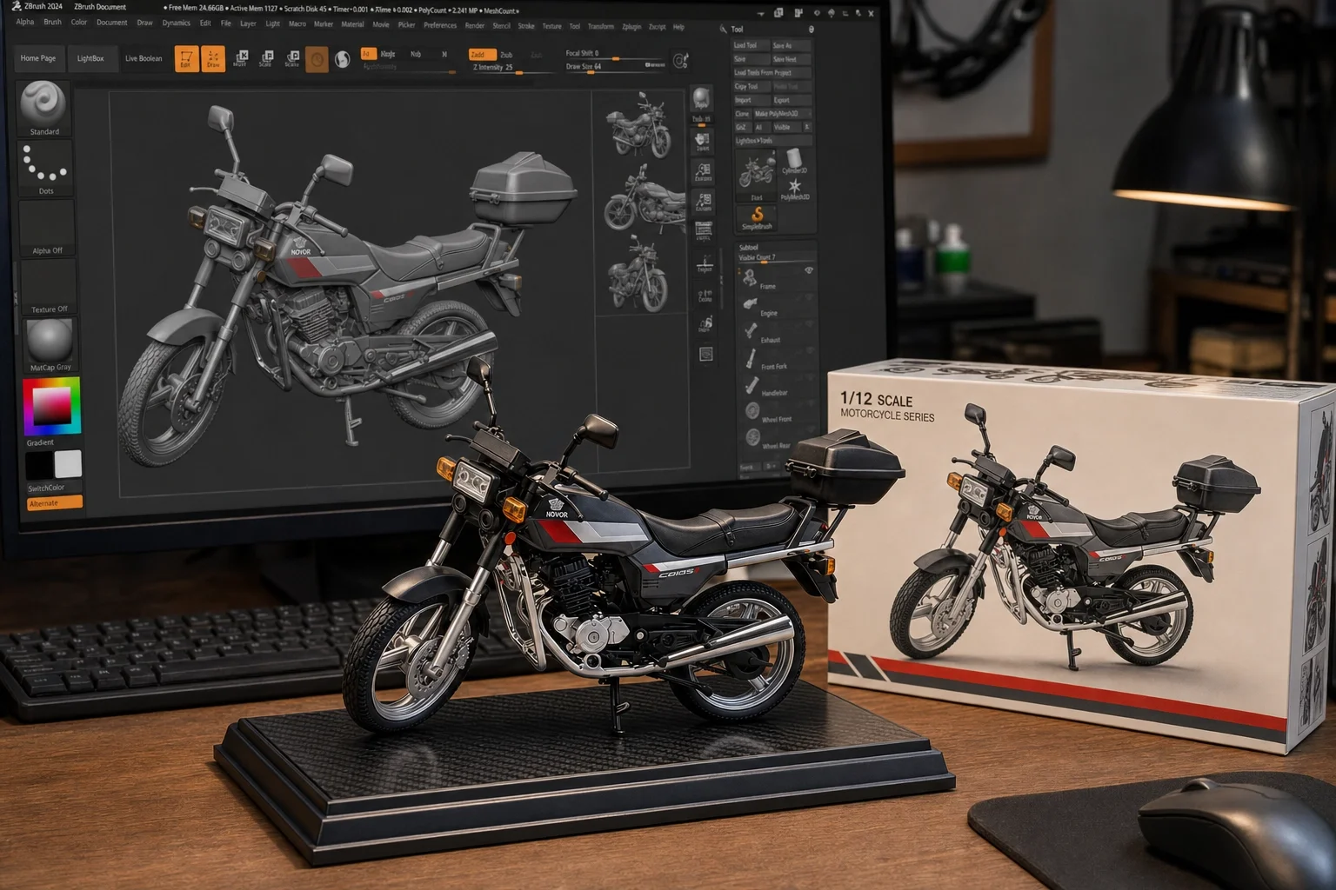1336x890 pixels.
Task: Click the frame icon at right shelf bottom
Action: pyautogui.click(x=705, y=354)
